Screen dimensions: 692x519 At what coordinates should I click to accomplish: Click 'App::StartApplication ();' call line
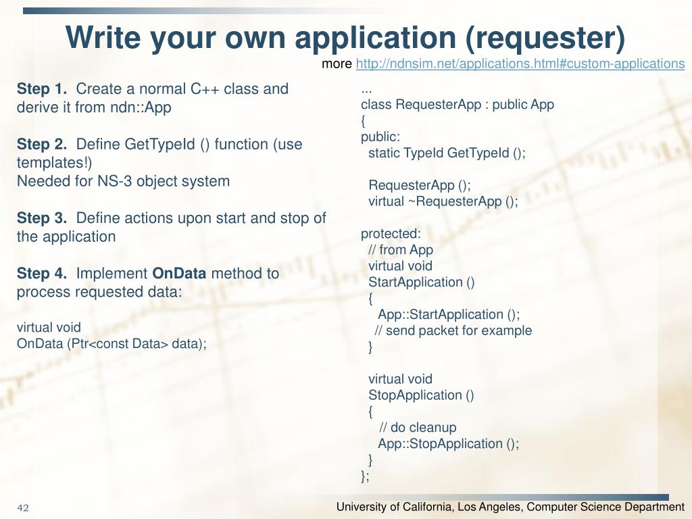pyautogui.click(x=449, y=315)
